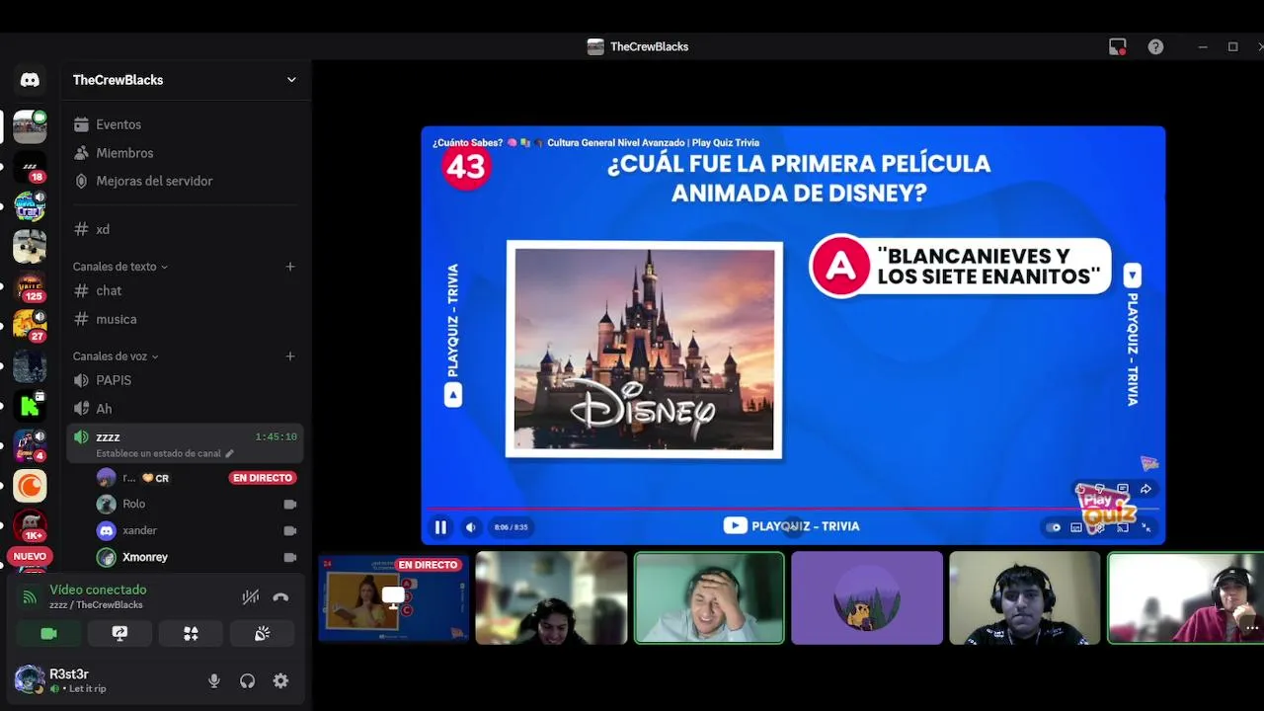
Task: Select the EN DIRECTO stream thumbnail
Action: (x=393, y=598)
